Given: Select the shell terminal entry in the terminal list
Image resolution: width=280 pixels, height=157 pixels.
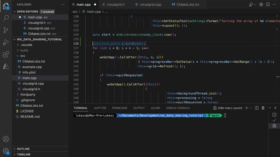Looking at the screenshot, I should pyautogui.click(x=274, y=115).
